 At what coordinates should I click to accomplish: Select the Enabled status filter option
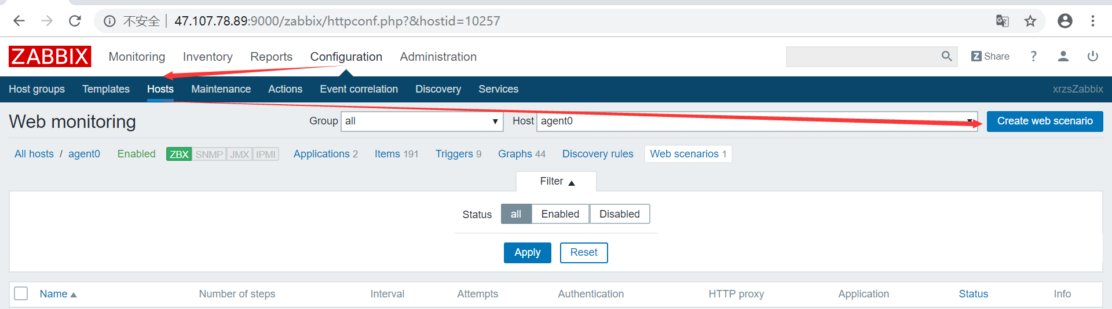pos(560,214)
